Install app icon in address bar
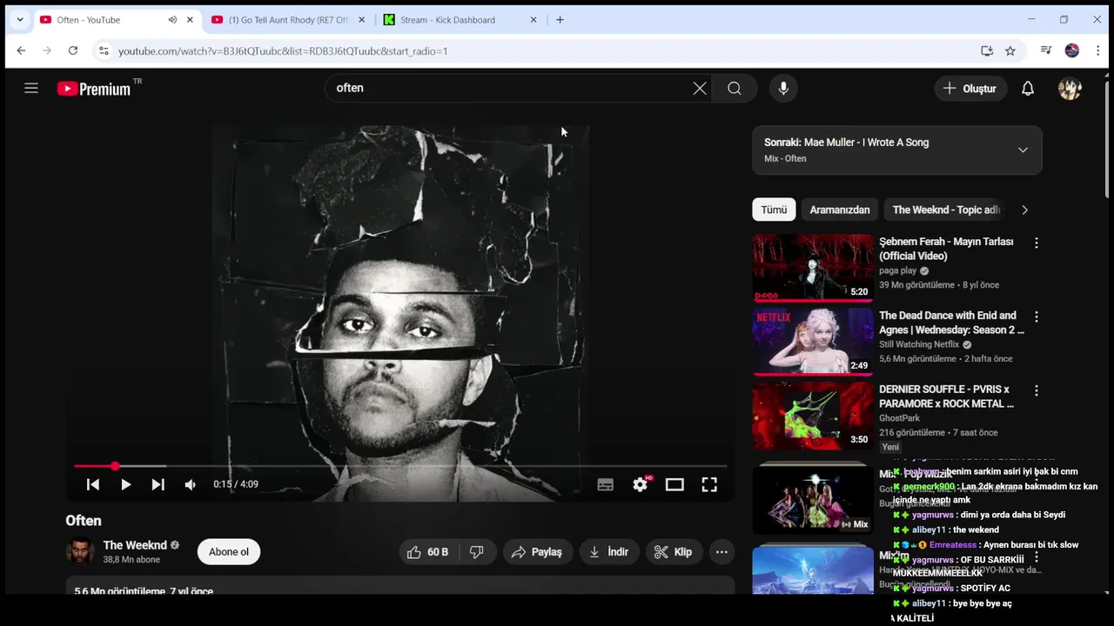The height and width of the screenshot is (626, 1114). pos(987,51)
